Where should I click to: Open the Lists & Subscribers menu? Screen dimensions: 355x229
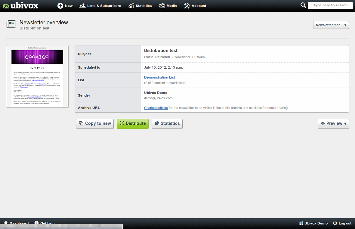[100, 6]
